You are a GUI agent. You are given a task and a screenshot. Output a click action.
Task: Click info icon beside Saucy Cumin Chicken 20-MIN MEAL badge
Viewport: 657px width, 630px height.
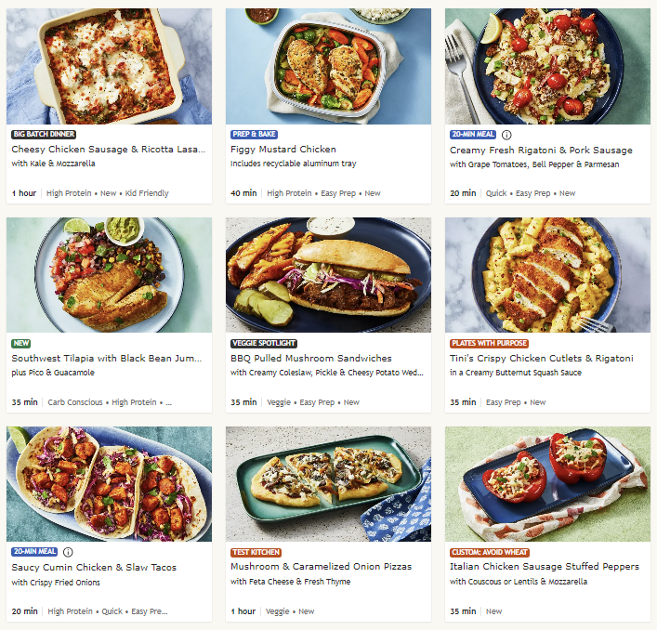pos(68,552)
